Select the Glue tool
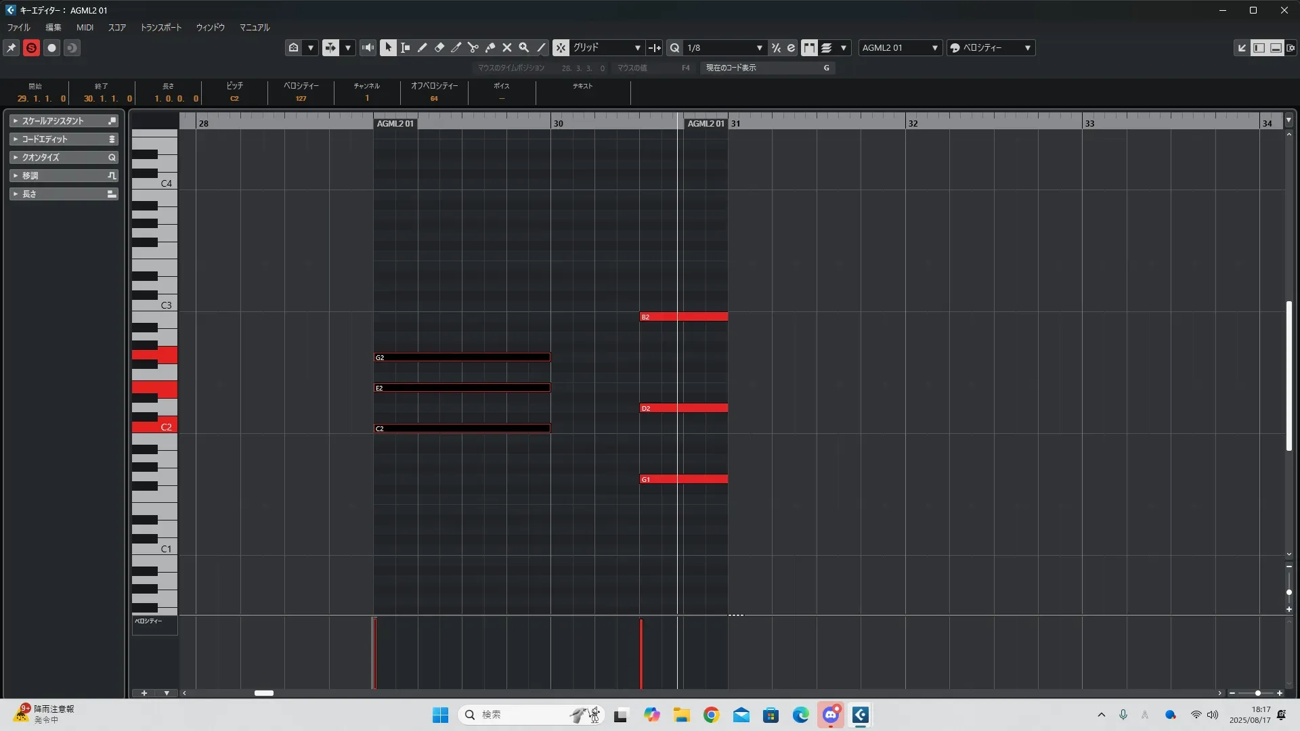This screenshot has height=731, width=1300. 490,48
